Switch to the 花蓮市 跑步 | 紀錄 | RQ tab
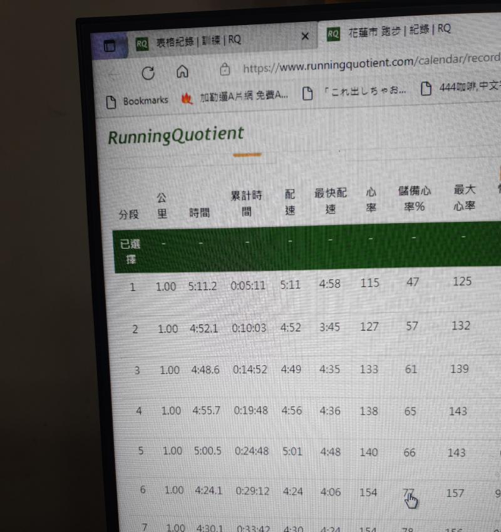Image resolution: width=501 pixels, height=532 pixels. point(400,31)
